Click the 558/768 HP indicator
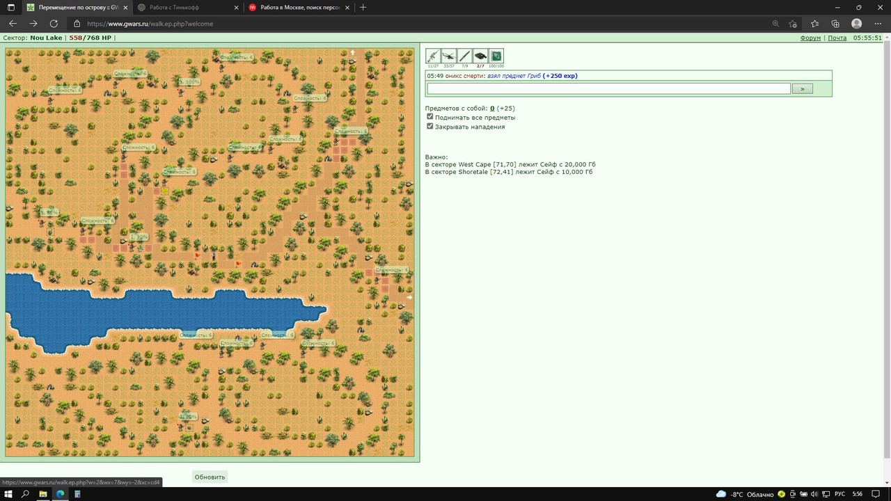The image size is (891, 501). pyautogui.click(x=90, y=38)
